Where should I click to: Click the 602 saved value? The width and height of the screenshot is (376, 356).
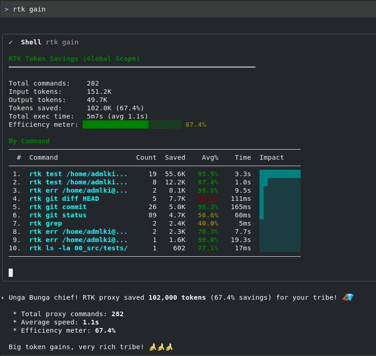click(179, 248)
